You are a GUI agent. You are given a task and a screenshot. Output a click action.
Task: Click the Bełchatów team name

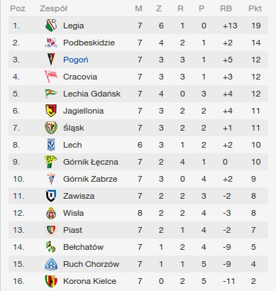pyautogui.click(x=83, y=247)
